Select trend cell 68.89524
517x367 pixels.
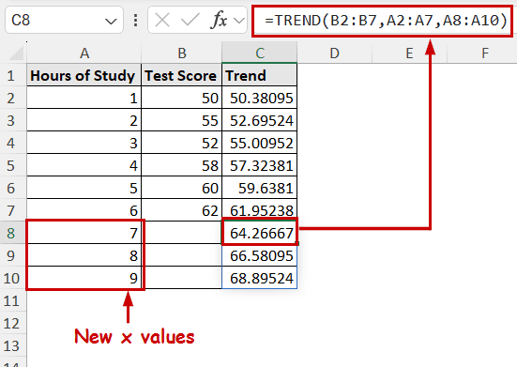[x=260, y=278]
